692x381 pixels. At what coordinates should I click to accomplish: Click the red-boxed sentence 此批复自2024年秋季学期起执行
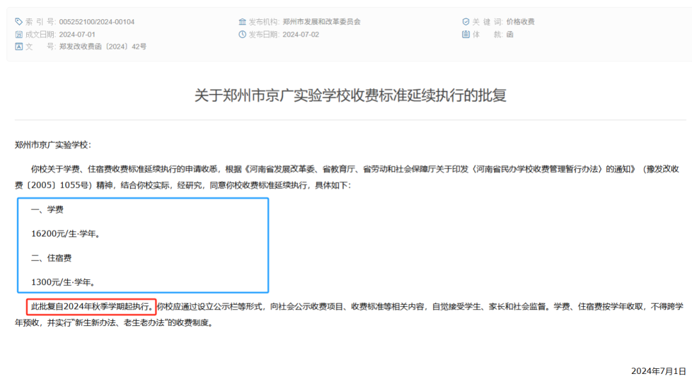(91, 307)
